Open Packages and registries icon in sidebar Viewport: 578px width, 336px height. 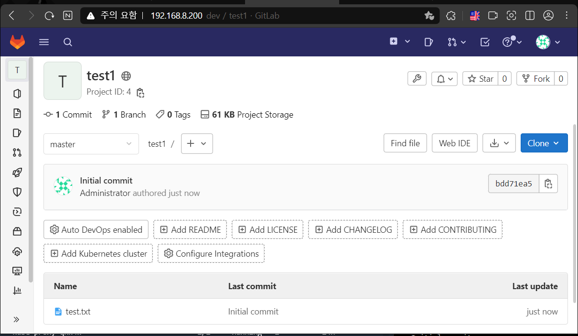click(x=17, y=232)
